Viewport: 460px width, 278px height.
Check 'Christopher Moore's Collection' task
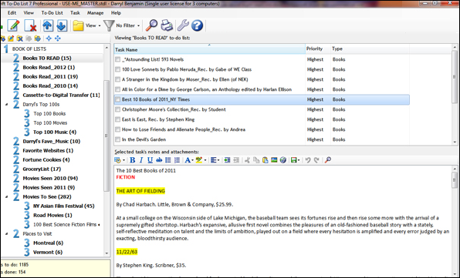click(x=117, y=109)
